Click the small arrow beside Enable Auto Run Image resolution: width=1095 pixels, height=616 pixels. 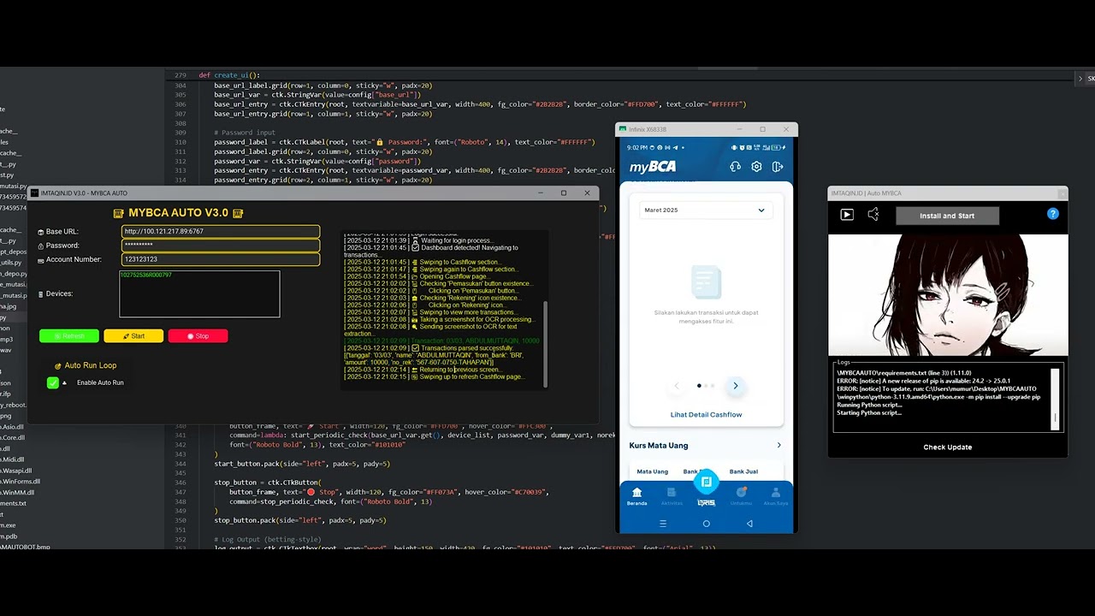click(x=65, y=382)
